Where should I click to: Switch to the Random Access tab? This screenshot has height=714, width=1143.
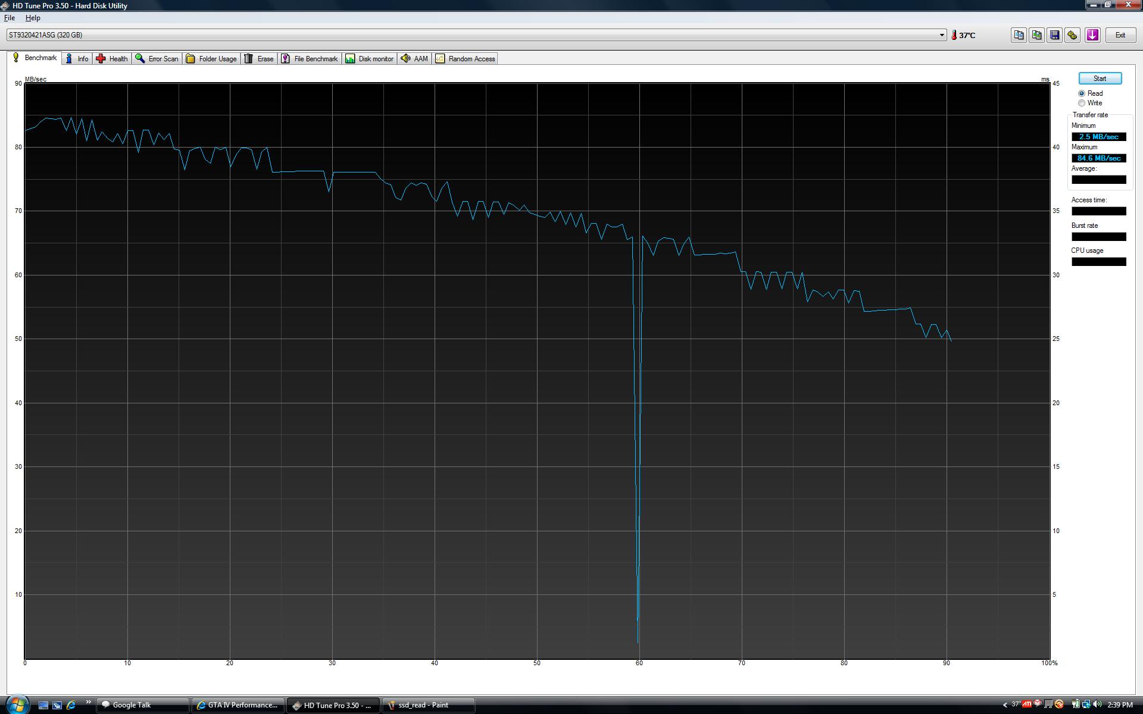[x=465, y=58]
